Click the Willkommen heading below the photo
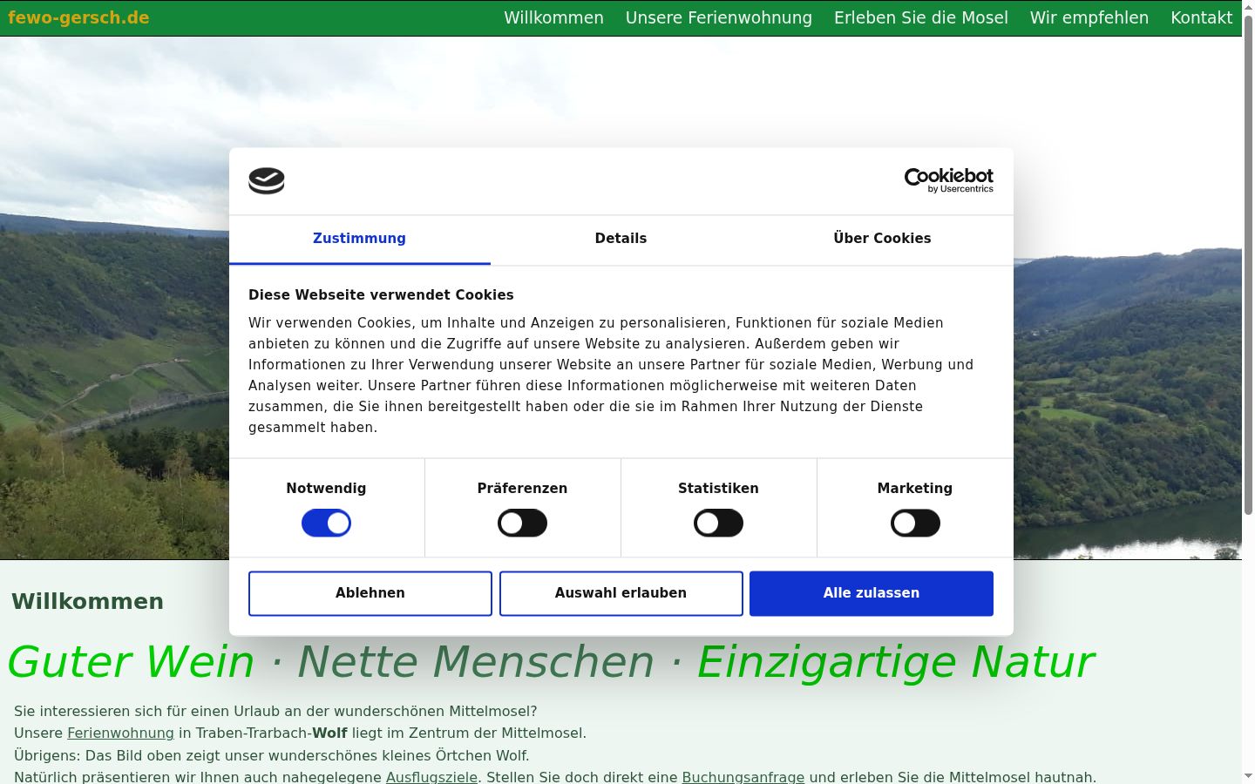 (x=87, y=602)
